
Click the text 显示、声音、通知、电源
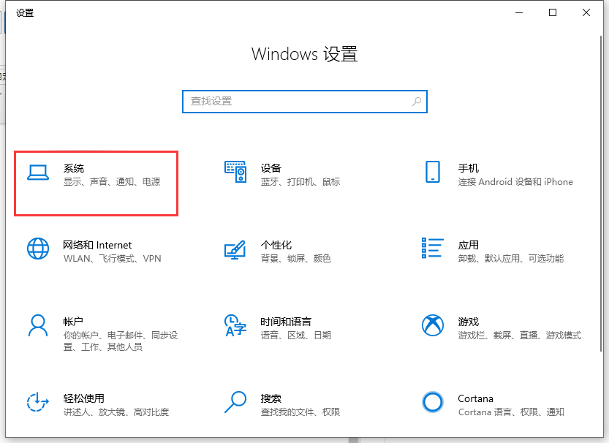pos(112,182)
